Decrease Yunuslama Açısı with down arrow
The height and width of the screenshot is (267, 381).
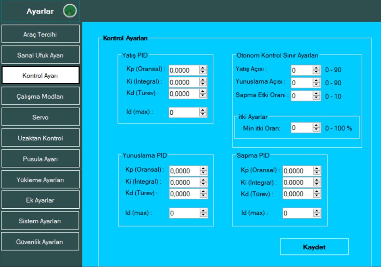click(316, 85)
